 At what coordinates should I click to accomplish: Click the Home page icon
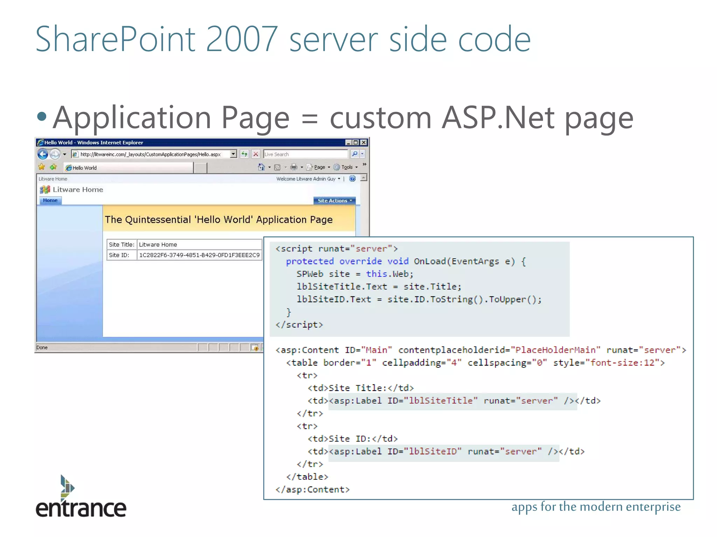[261, 167]
